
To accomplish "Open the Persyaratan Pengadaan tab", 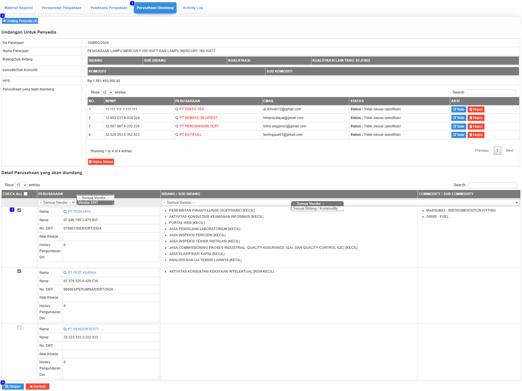I will 61,8.
